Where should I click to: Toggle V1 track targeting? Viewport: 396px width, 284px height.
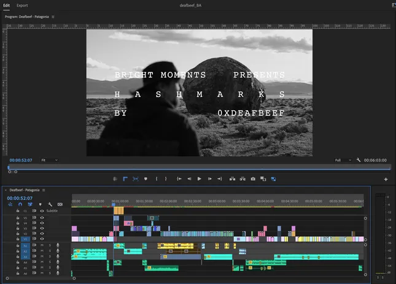pos(25,239)
